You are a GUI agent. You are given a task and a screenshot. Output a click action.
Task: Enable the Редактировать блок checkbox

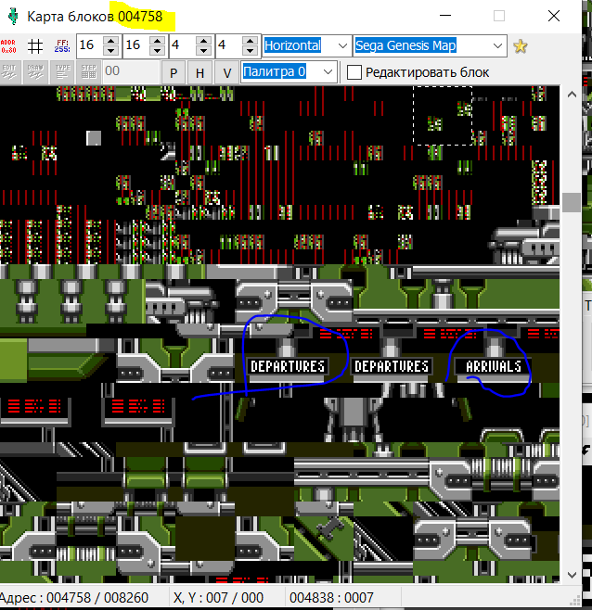pyautogui.click(x=354, y=72)
